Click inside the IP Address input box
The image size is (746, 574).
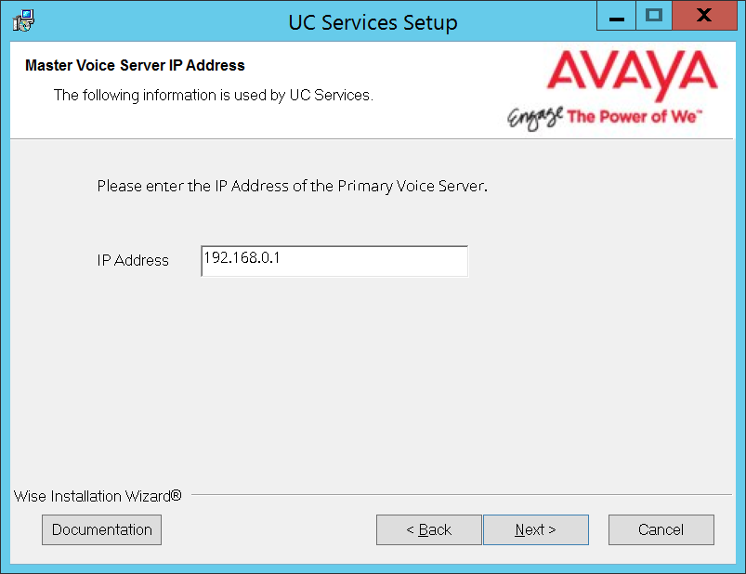pos(334,261)
